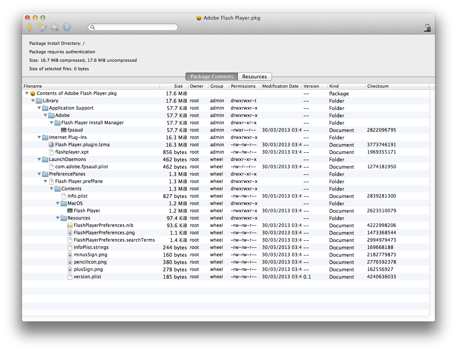The image size is (457, 352).
Task: Collapse the PreferencePanes folder triangle
Action: [39, 174]
